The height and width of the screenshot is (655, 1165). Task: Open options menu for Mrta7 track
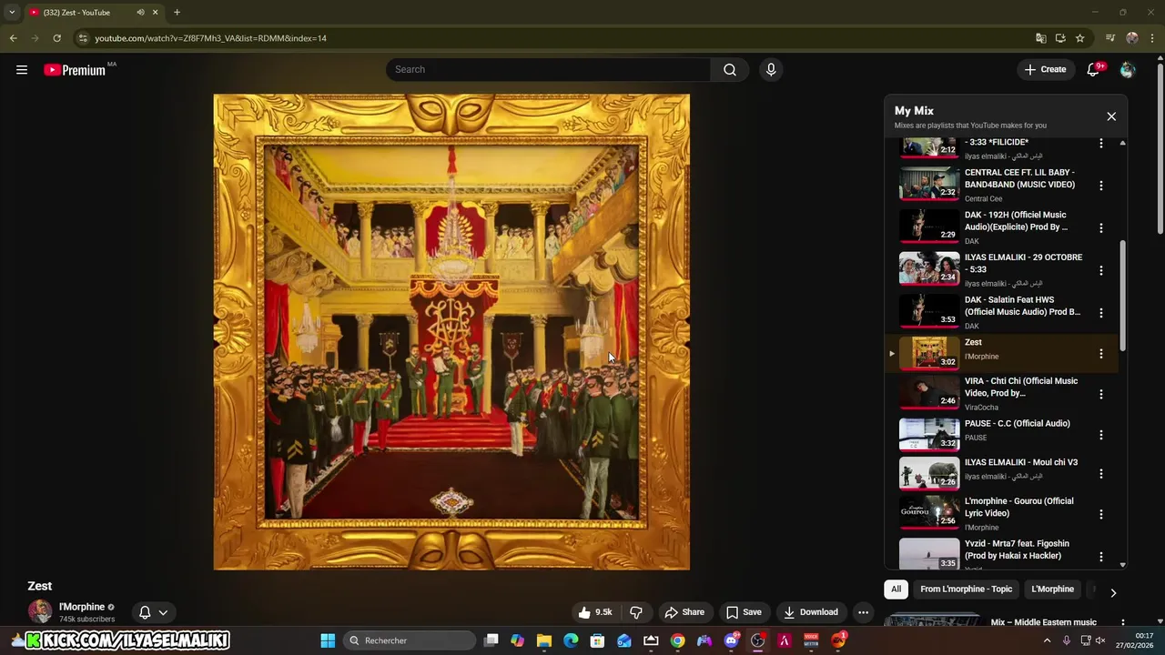pyautogui.click(x=1100, y=557)
